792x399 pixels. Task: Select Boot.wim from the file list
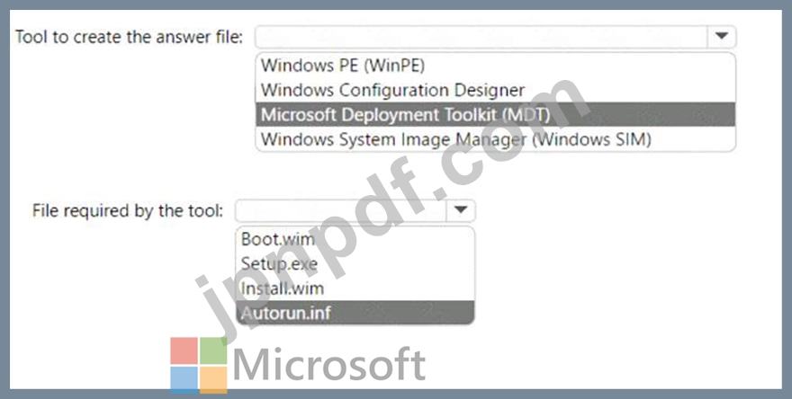coord(355,239)
